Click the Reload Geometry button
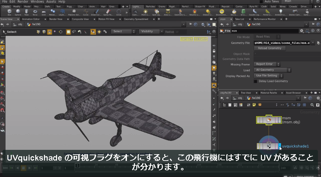This screenshot has height=177, width=321. click(x=270, y=48)
